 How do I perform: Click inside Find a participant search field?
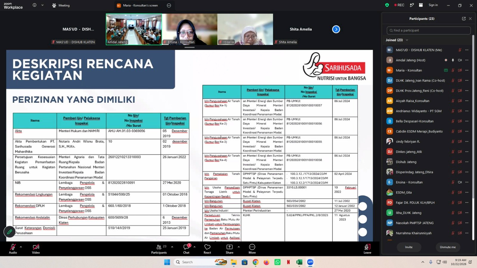[x=429, y=30]
